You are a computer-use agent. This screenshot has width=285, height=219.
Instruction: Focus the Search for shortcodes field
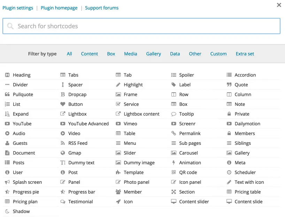click(x=141, y=26)
